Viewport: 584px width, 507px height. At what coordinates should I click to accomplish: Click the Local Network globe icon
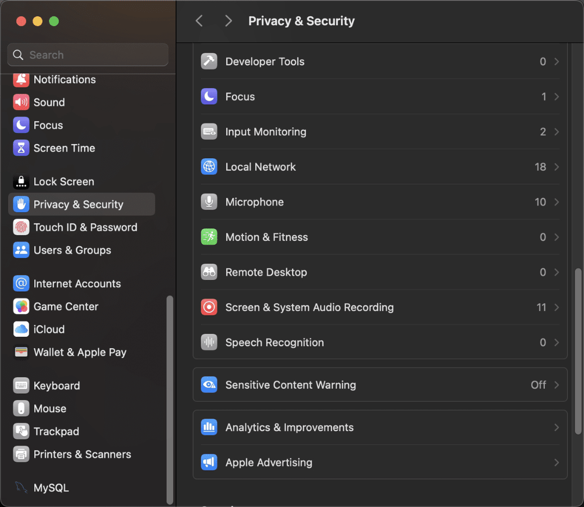(x=209, y=166)
